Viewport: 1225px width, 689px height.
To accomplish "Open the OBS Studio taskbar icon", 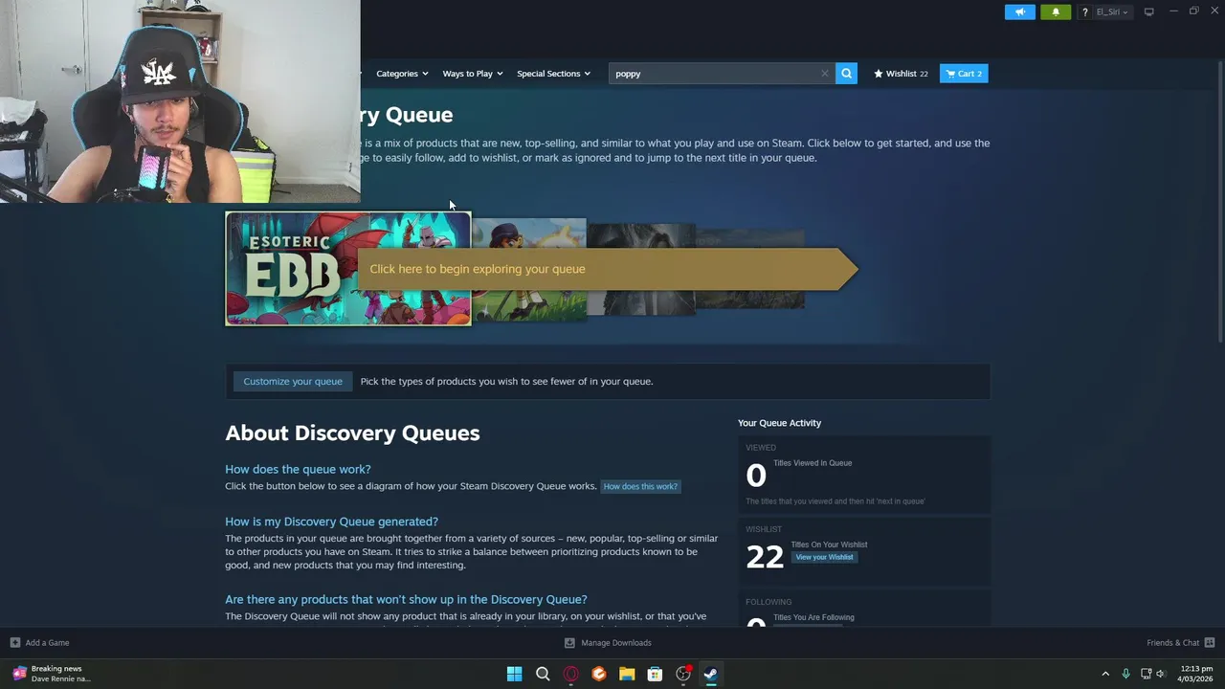I will (x=683, y=674).
